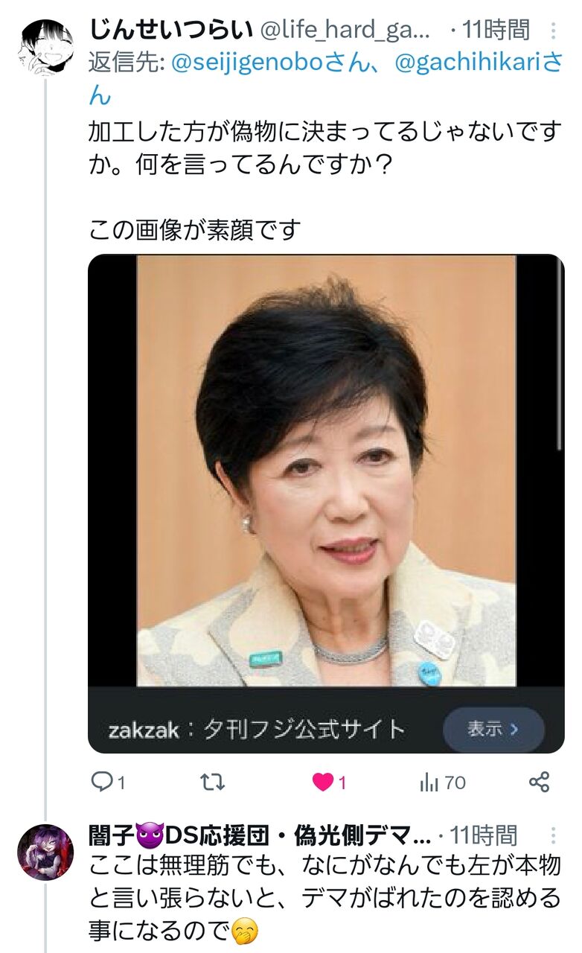This screenshot has width=582, height=953.
Task: Like the tweet with heart icon
Action: 324,782
